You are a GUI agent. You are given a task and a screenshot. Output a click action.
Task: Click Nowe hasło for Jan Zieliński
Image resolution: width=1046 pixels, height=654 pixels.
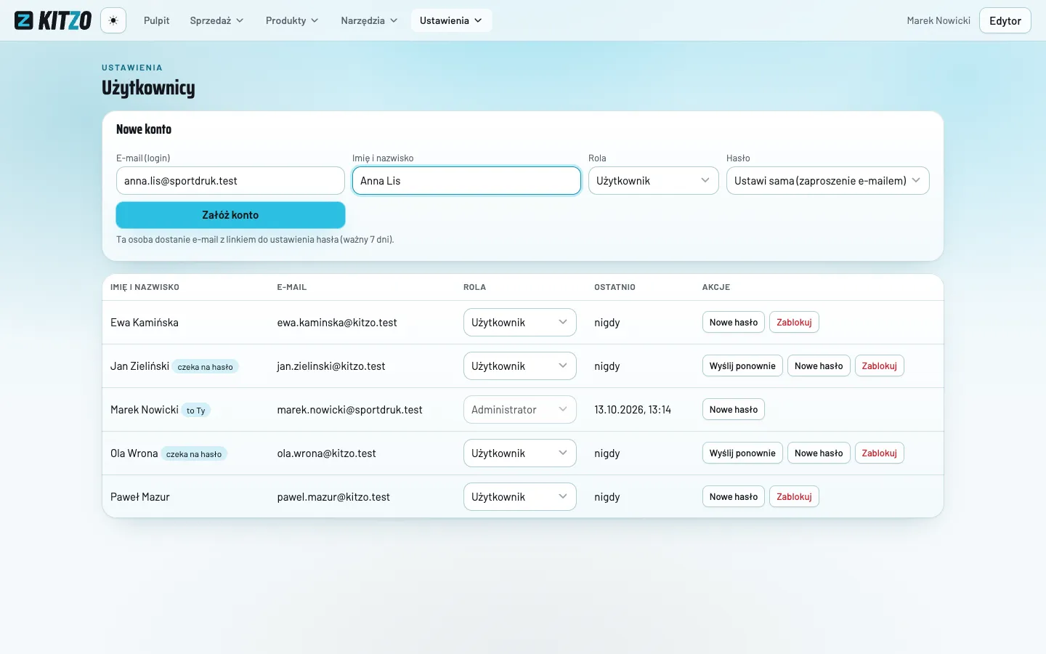pyautogui.click(x=819, y=366)
